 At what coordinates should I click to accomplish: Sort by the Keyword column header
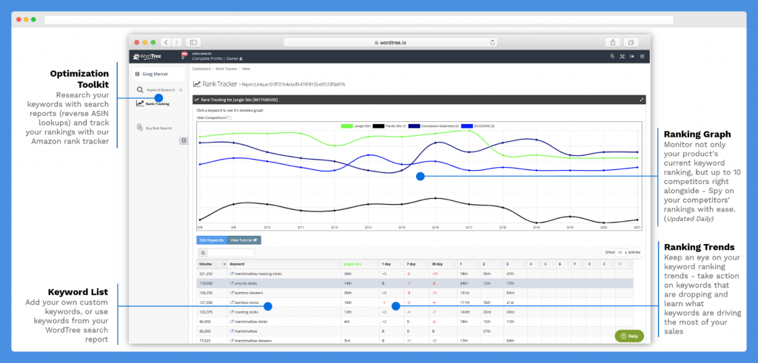point(285,265)
